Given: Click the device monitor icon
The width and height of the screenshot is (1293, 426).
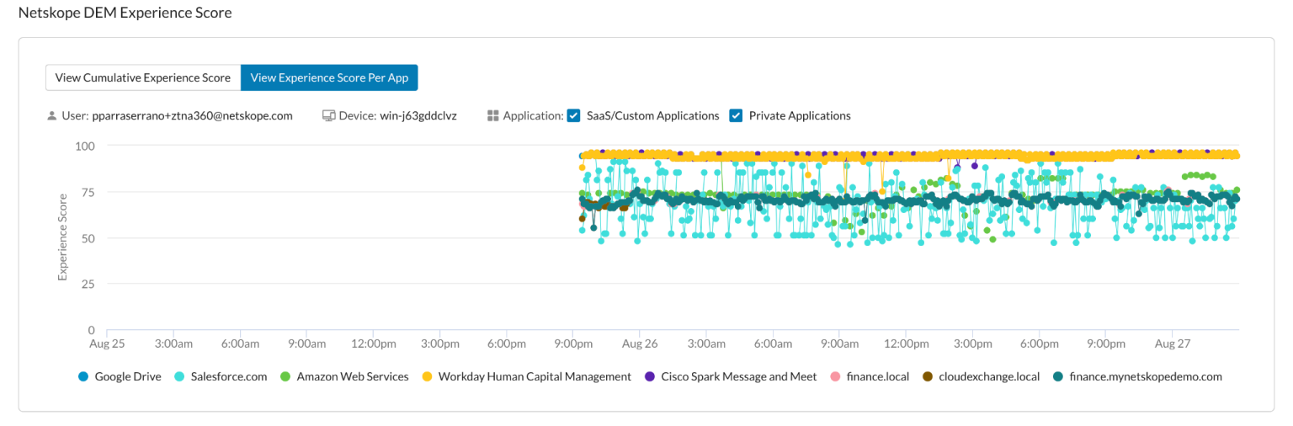Looking at the screenshot, I should click(328, 116).
